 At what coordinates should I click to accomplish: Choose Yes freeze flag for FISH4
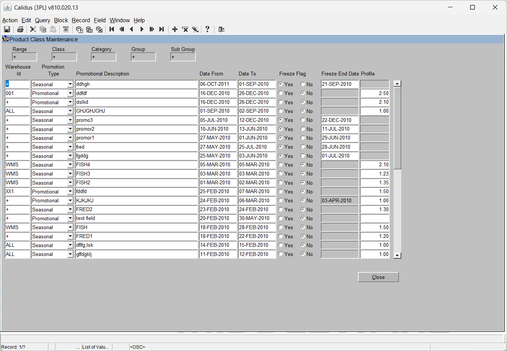point(281,165)
